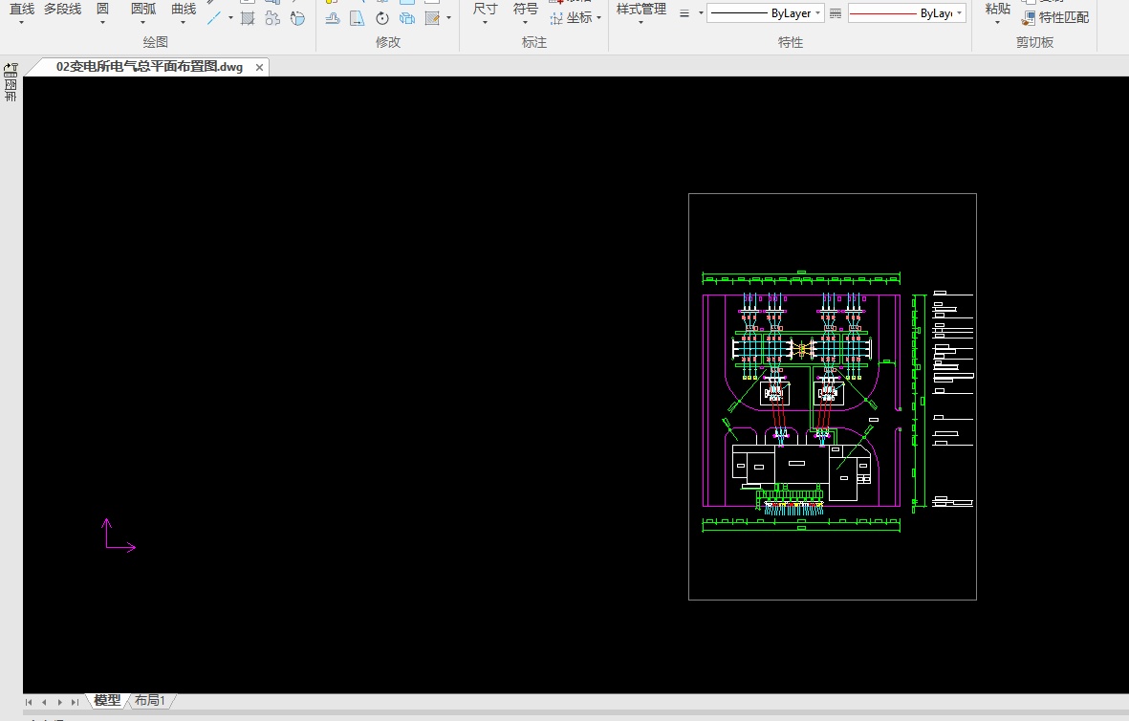Screen dimensions: 1129x721
Task: Expand the 坐标 coordinate dropdown
Action: 598,18
